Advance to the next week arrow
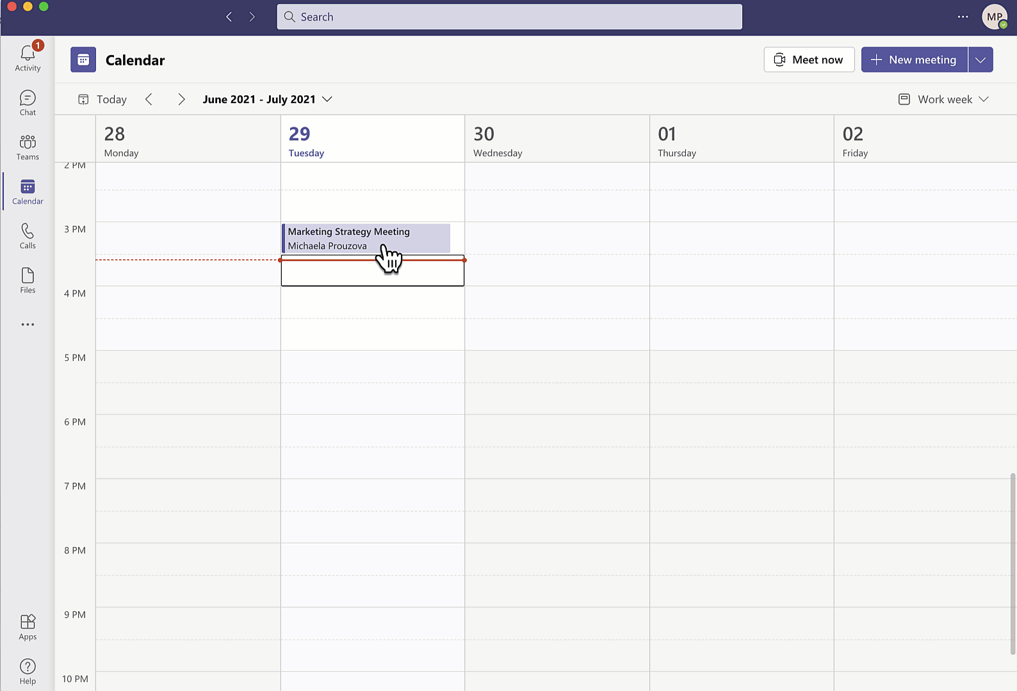The width and height of the screenshot is (1017, 691). click(181, 99)
